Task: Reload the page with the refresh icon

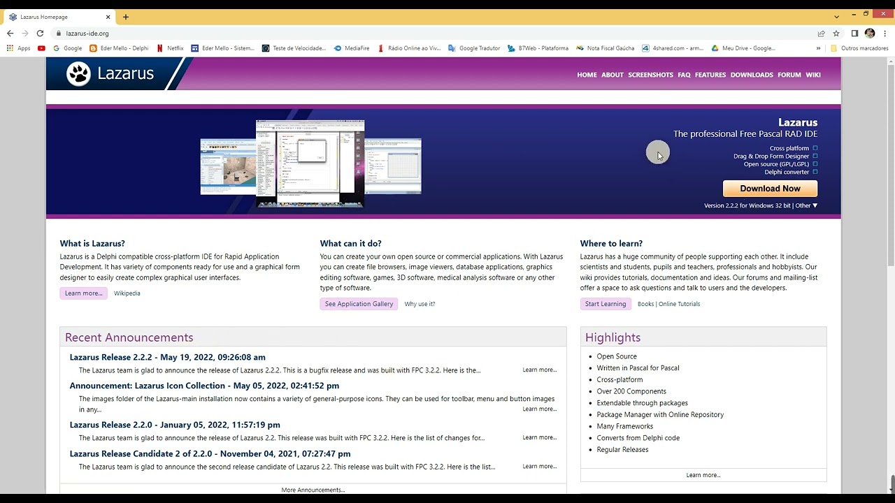Action: pyautogui.click(x=40, y=34)
